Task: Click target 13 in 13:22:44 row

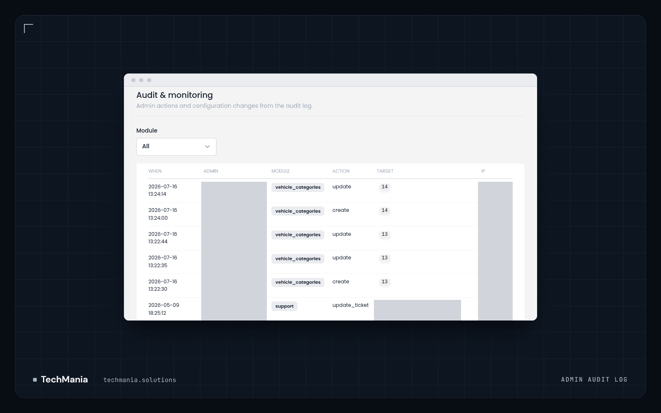Action: [385, 234]
